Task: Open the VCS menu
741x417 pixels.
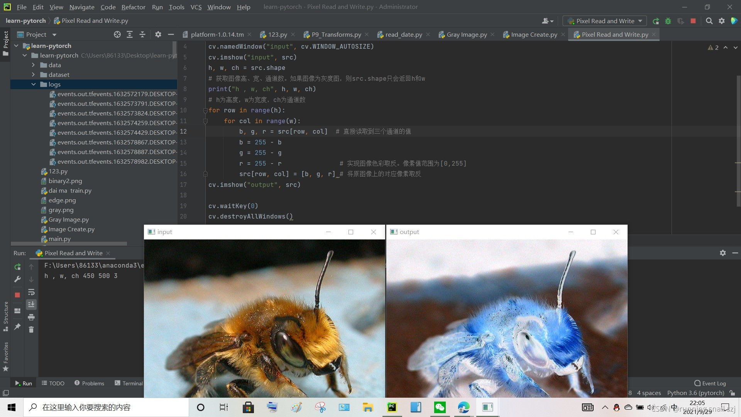Action: coord(196,7)
